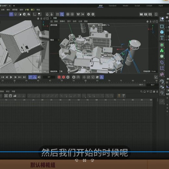Open the viewport hamburger menu before 查看
The width and height of the screenshot is (169, 169).
click(x=52, y=21)
